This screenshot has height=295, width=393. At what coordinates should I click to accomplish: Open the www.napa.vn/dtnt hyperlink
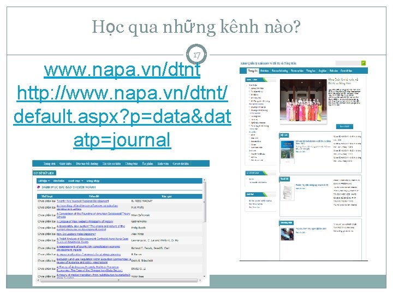pyautogui.click(x=122, y=69)
